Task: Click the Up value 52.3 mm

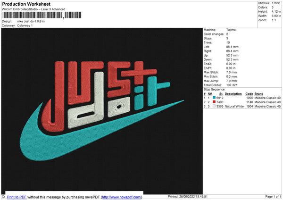Action: tap(232, 55)
